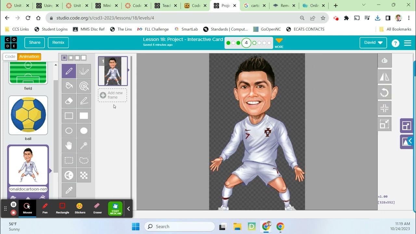Select the eraser tool in Piskel toolbar

pyautogui.click(x=69, y=101)
